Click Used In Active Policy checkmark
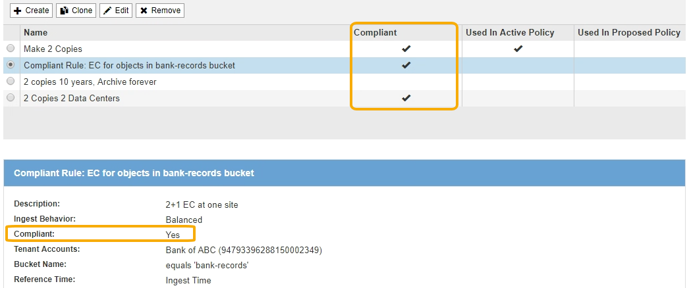 (x=518, y=49)
